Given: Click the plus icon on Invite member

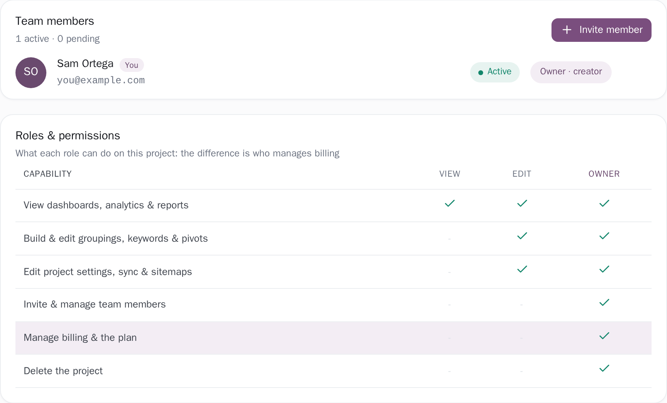Looking at the screenshot, I should (x=567, y=30).
